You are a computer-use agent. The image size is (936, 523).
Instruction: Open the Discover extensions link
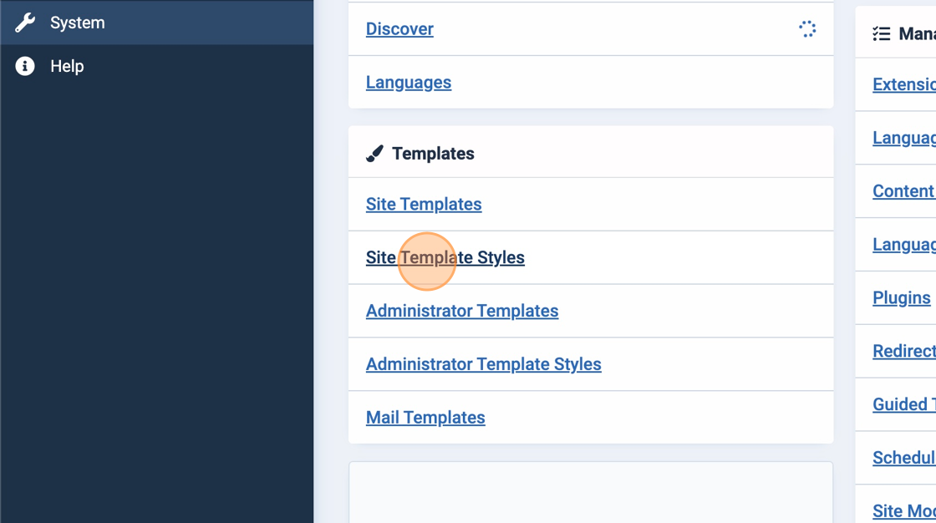(399, 29)
